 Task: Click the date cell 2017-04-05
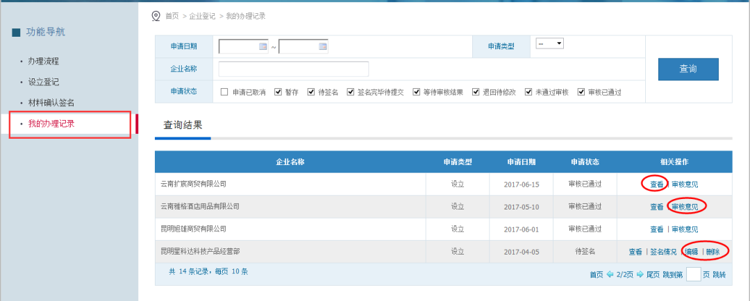tap(522, 252)
